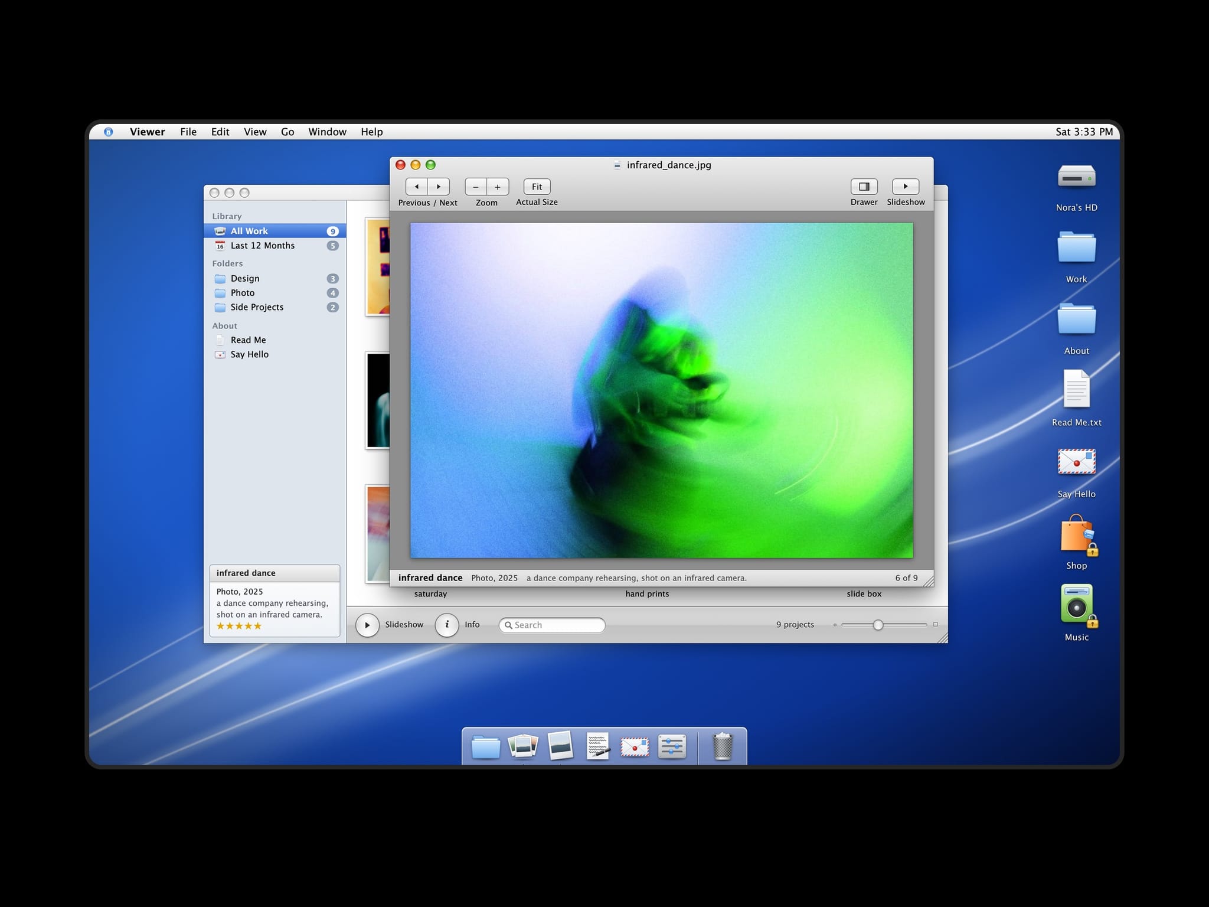The height and width of the screenshot is (907, 1209).
Task: Click the infrared dance photo
Action: 661,390
